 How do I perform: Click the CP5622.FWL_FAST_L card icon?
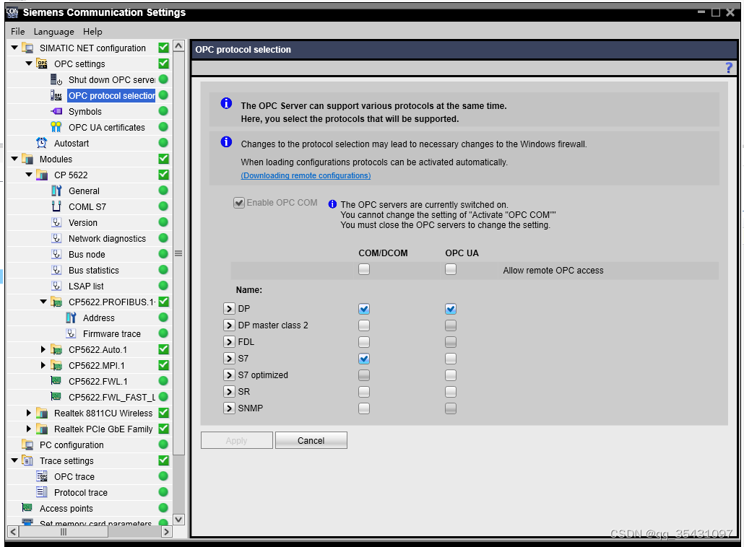pos(56,397)
